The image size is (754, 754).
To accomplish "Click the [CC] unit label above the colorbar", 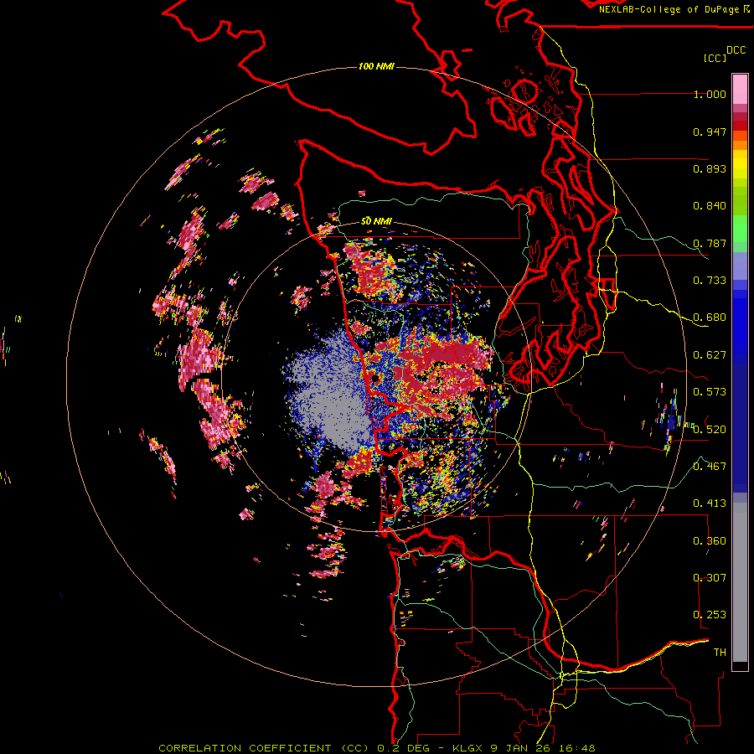I will tap(715, 58).
